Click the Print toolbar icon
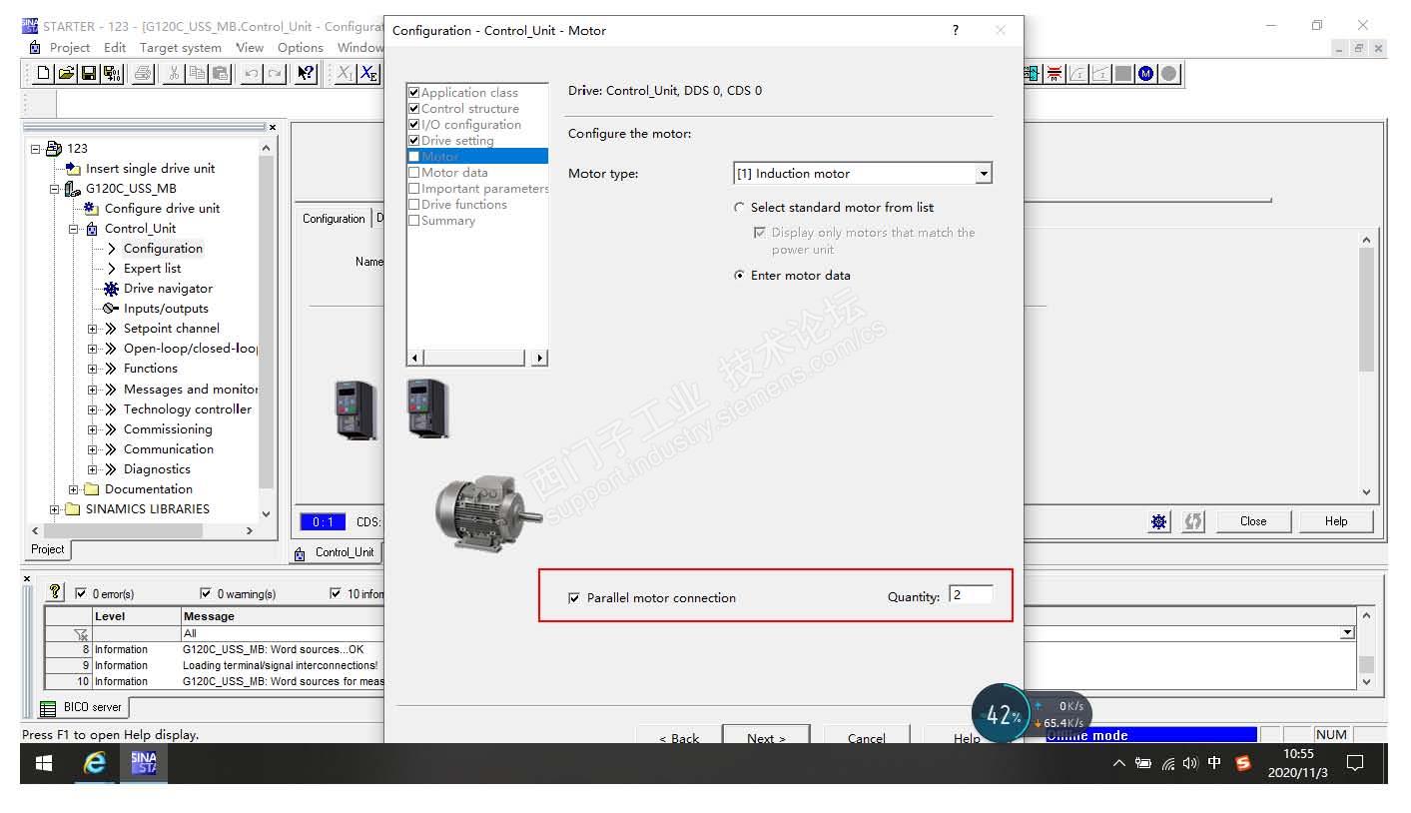The image size is (1411, 813). point(143,73)
